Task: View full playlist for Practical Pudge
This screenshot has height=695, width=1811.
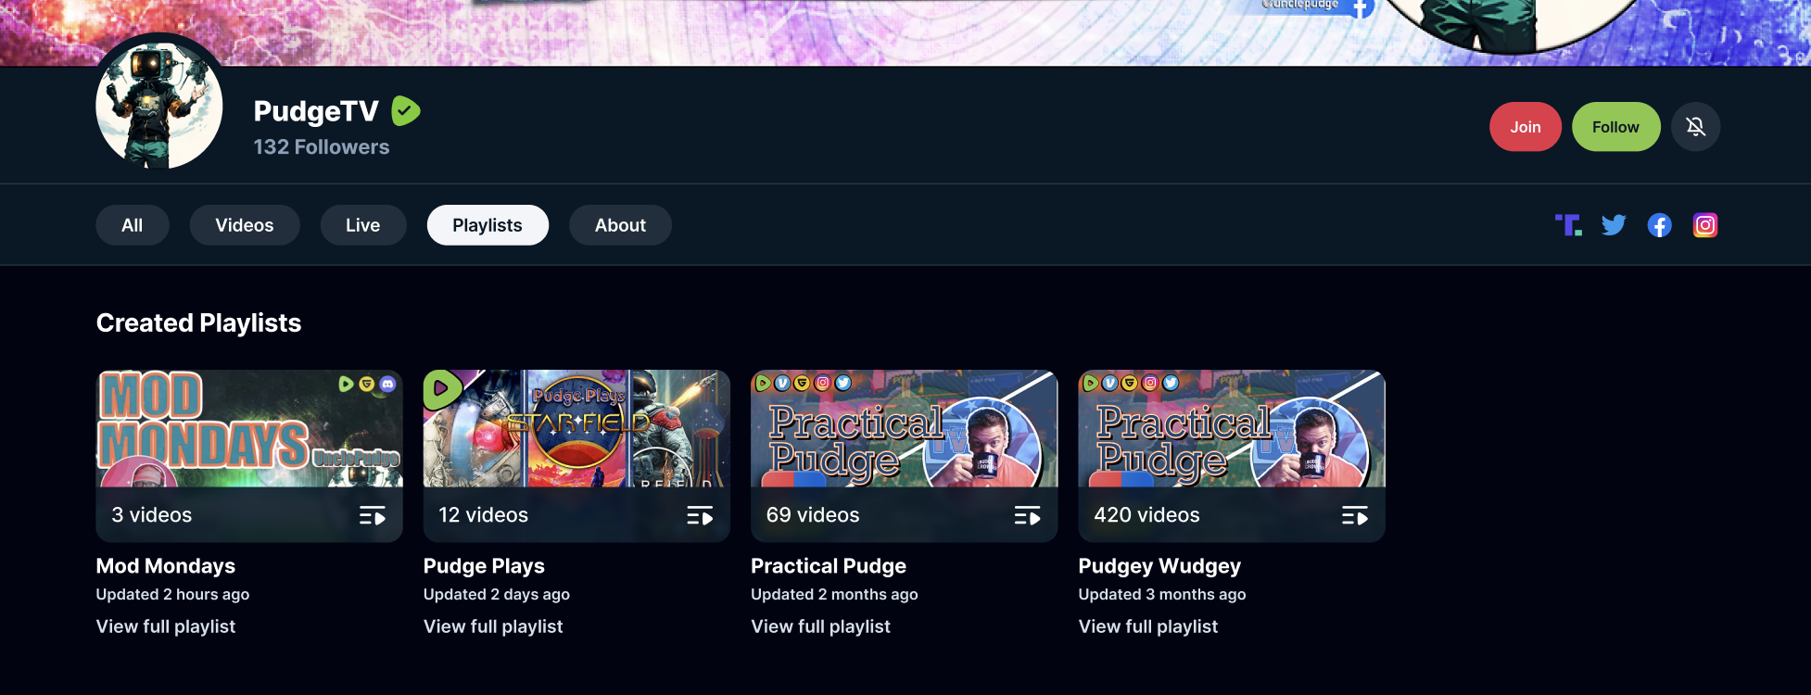Action: tap(820, 626)
